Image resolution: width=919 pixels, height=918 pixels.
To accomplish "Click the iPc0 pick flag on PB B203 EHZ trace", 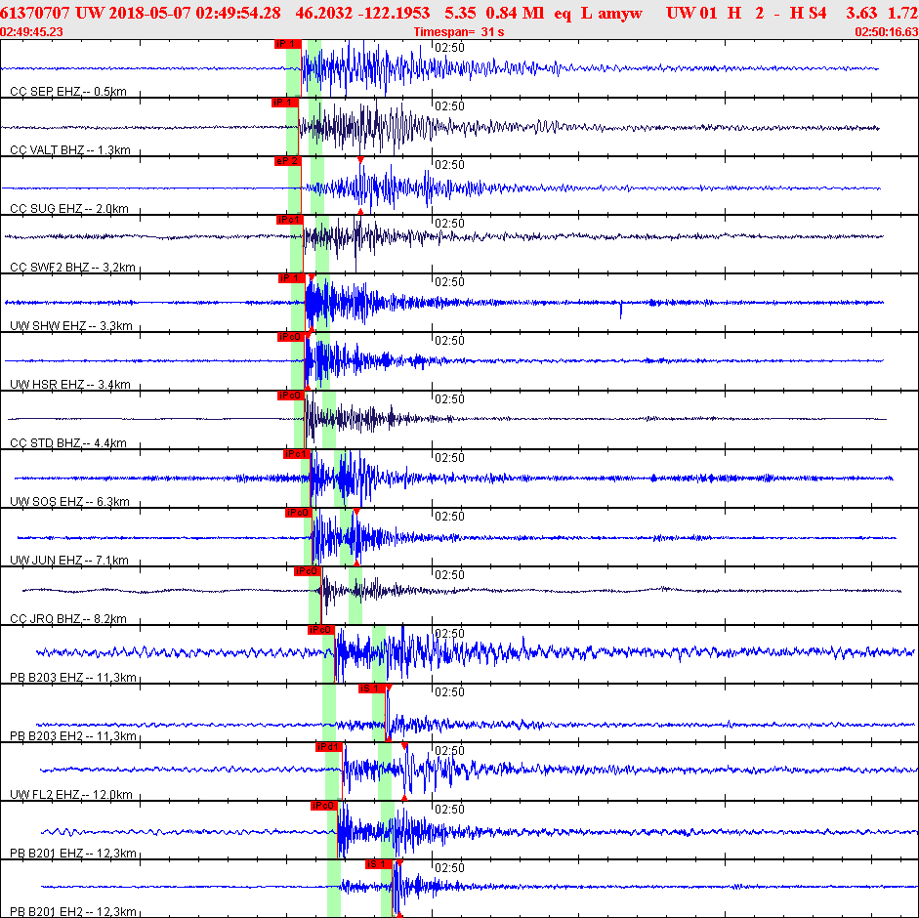I will pos(320,630).
